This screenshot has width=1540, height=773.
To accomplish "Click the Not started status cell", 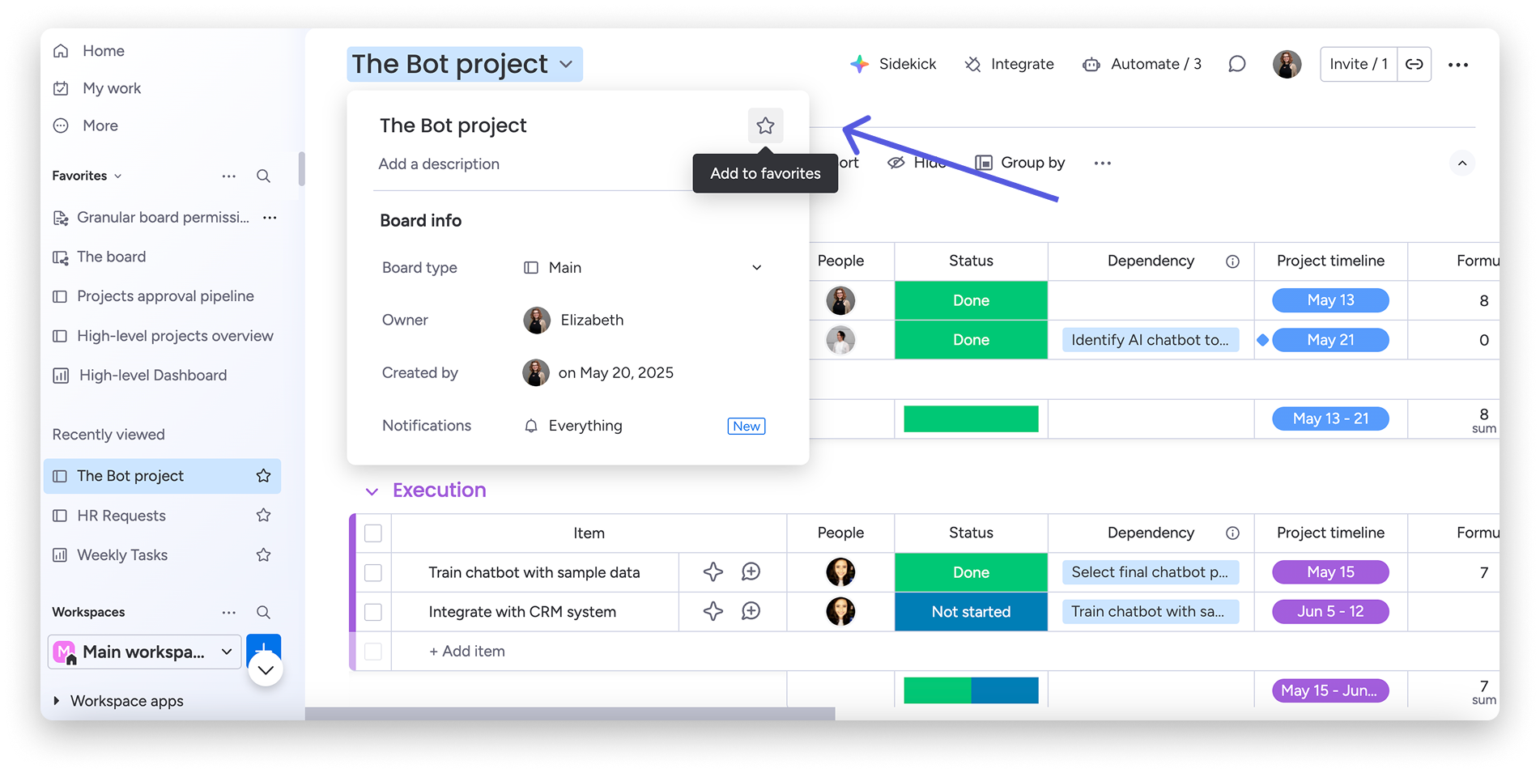I will 971,612.
